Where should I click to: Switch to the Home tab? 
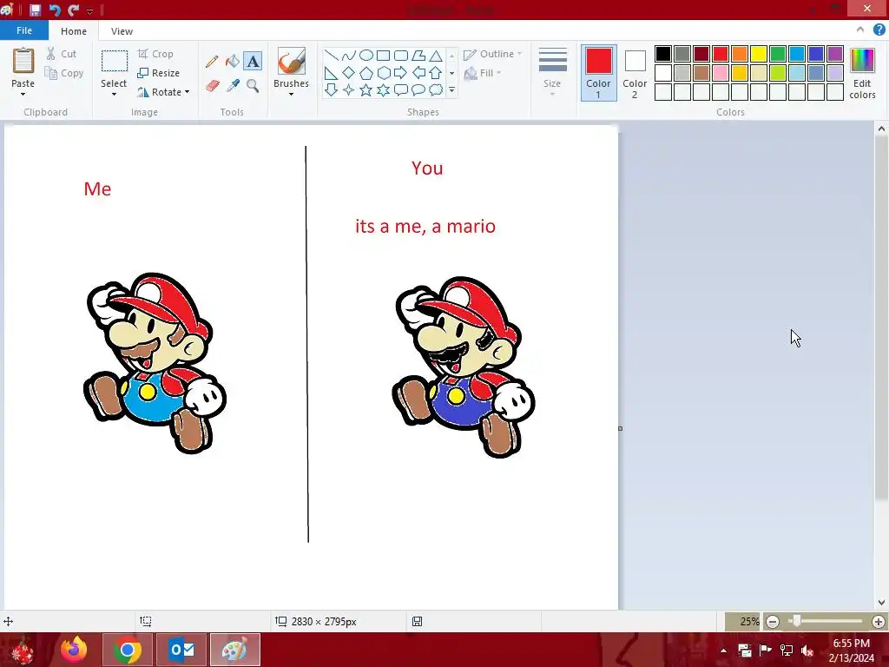tap(74, 31)
